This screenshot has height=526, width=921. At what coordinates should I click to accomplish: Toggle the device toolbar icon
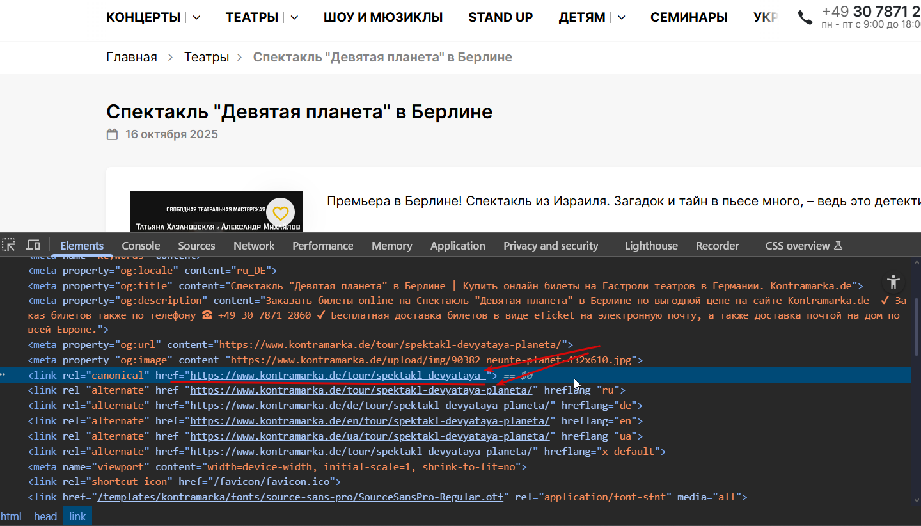33,245
